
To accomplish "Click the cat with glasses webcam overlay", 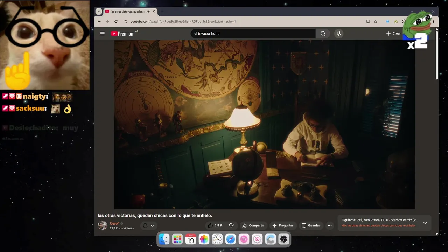I will pos(45,45).
